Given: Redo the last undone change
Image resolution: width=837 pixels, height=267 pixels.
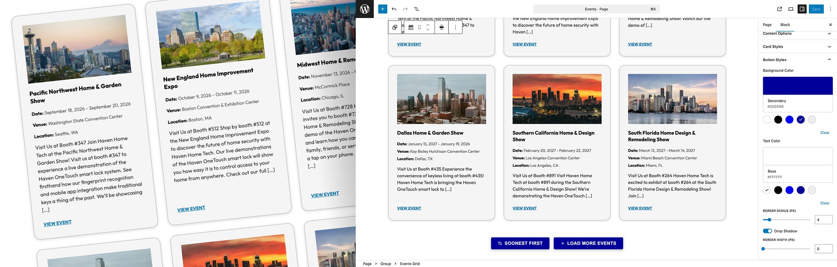Looking at the screenshot, I should [x=405, y=9].
